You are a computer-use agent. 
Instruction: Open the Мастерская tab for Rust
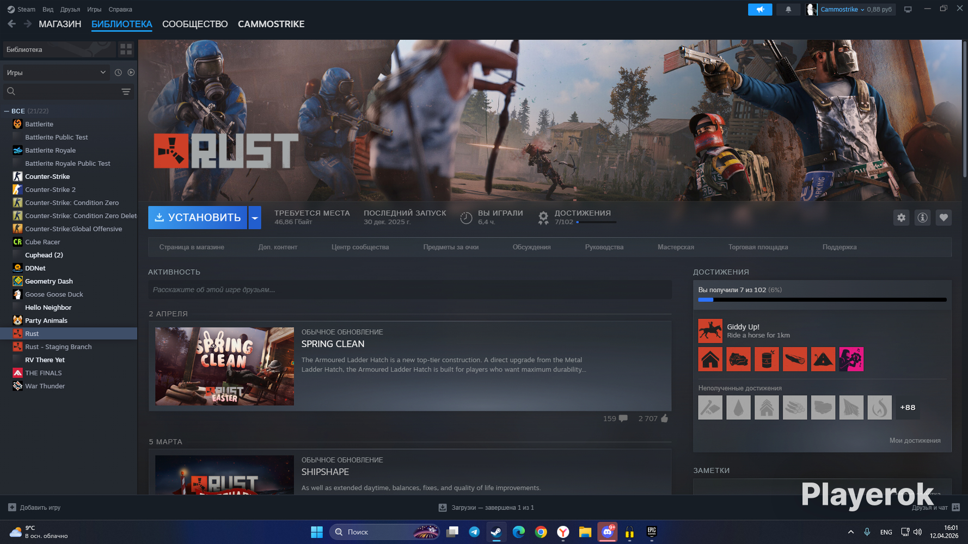tap(676, 247)
